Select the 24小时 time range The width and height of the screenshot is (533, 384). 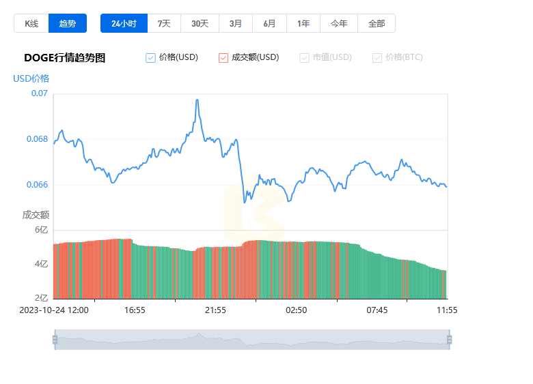[124, 23]
